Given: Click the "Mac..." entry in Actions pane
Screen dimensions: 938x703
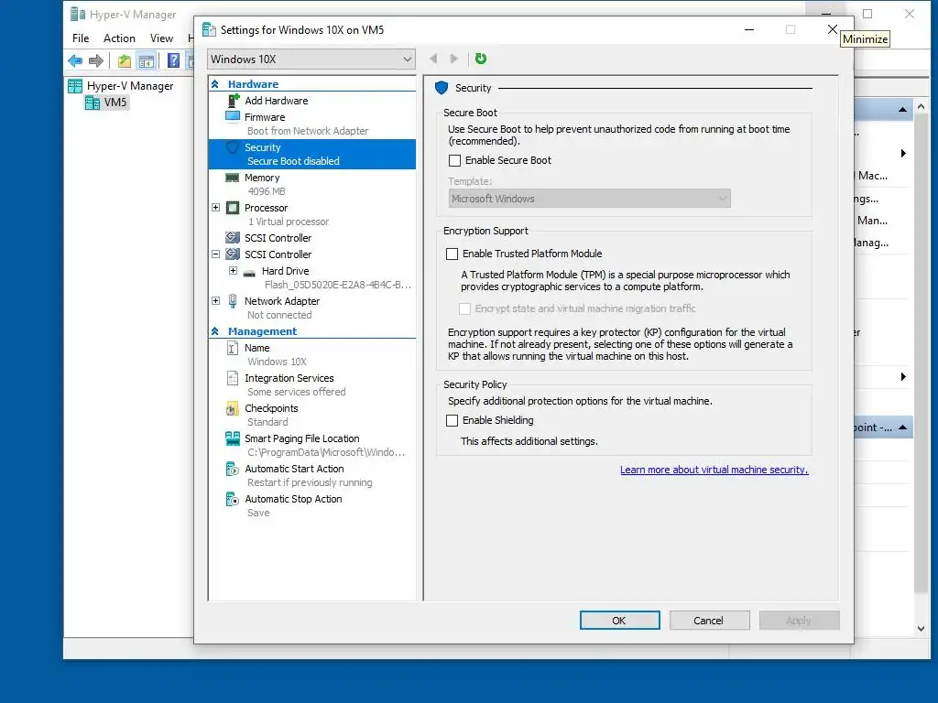Looking at the screenshot, I should [873, 176].
